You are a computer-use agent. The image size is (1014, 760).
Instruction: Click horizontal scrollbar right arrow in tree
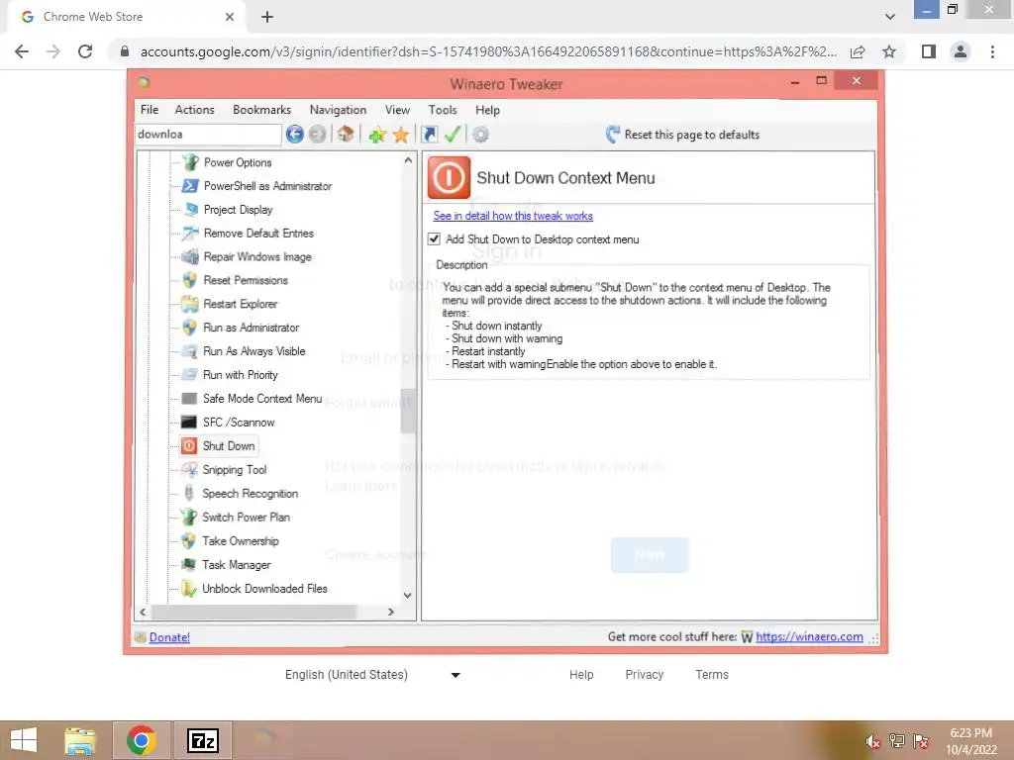point(390,612)
